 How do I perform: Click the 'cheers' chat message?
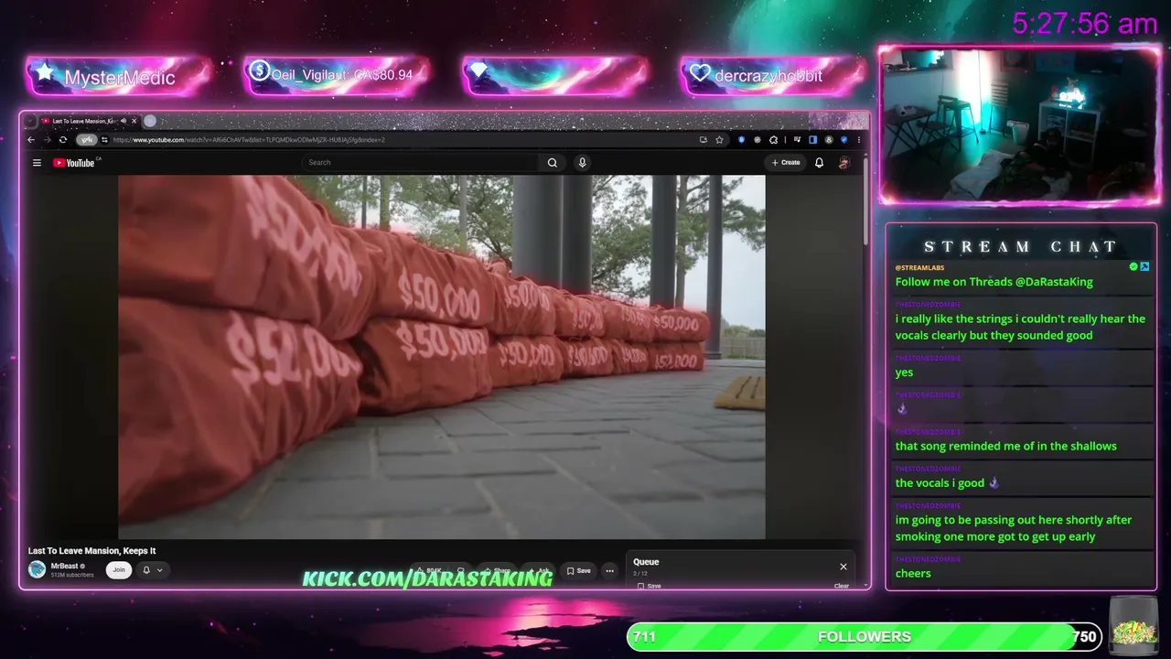(x=913, y=574)
